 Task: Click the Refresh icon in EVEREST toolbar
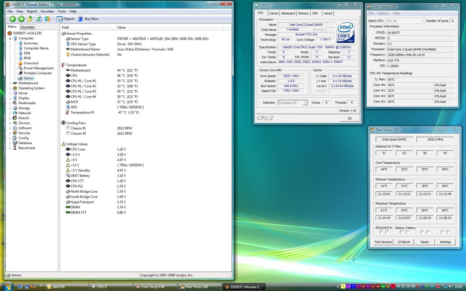tap(38, 19)
